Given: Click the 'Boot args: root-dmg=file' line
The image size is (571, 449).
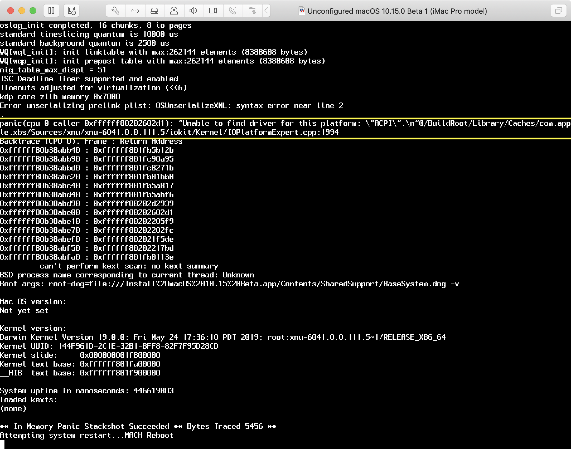Looking at the screenshot, I should click(229, 284).
